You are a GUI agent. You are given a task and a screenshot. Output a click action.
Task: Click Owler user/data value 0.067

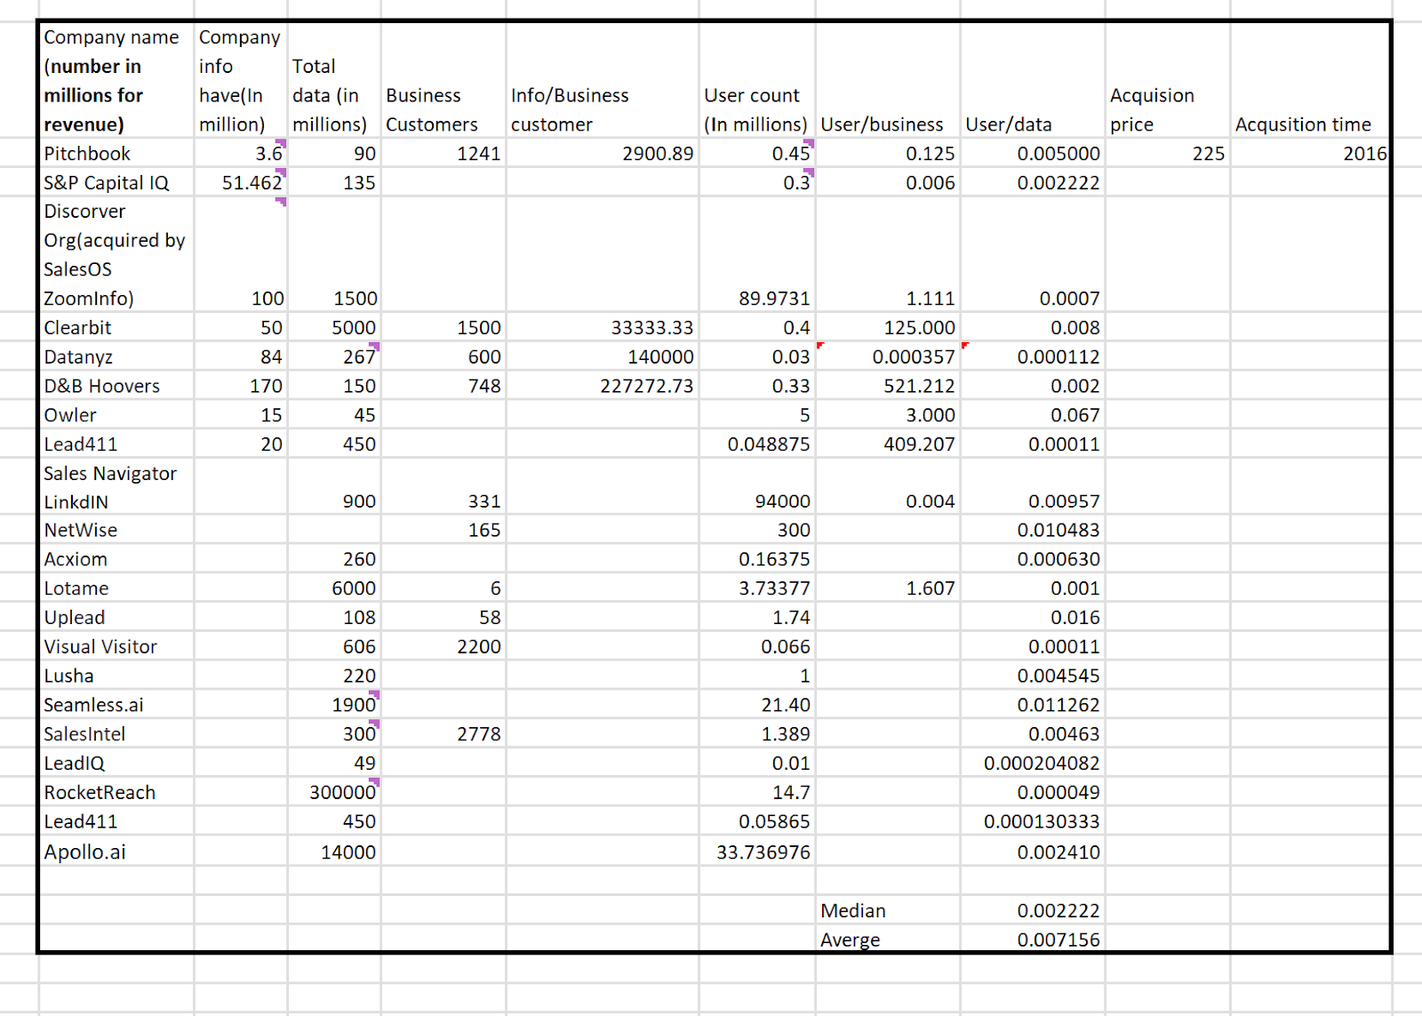click(1033, 415)
